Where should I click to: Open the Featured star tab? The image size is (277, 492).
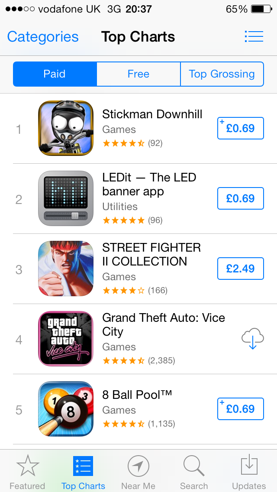coord(27,472)
